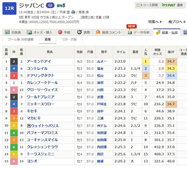187x169 pixels.
Task: Click the 調教 stopwatch icon tab
Action: point(83,32)
